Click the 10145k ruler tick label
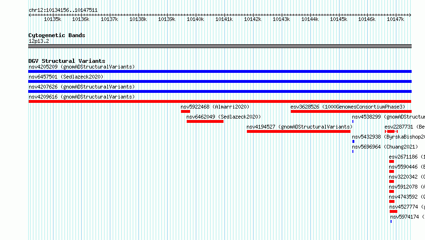Image resolution: width=425 pixels, height=240 pixels. 339,19
